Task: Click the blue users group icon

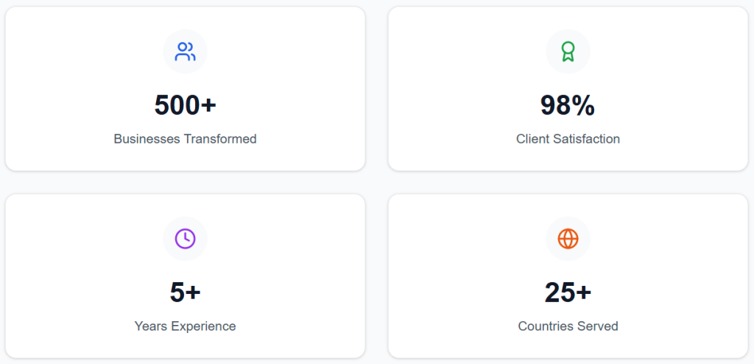Action: point(185,52)
